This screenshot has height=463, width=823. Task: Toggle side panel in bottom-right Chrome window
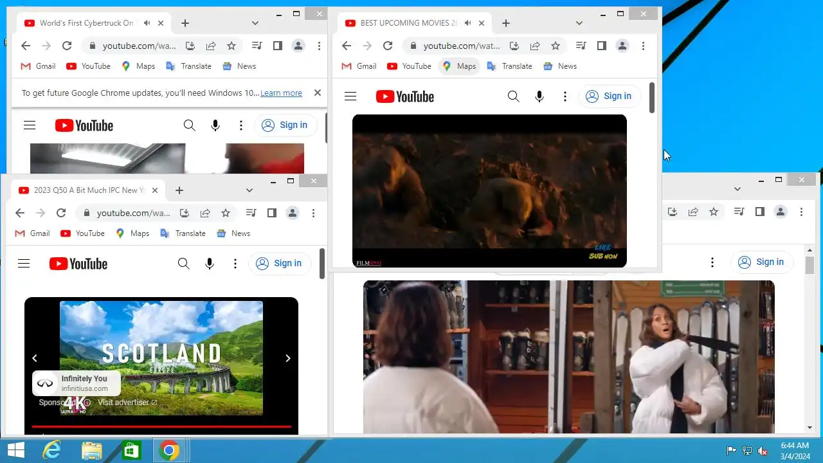pos(760,212)
